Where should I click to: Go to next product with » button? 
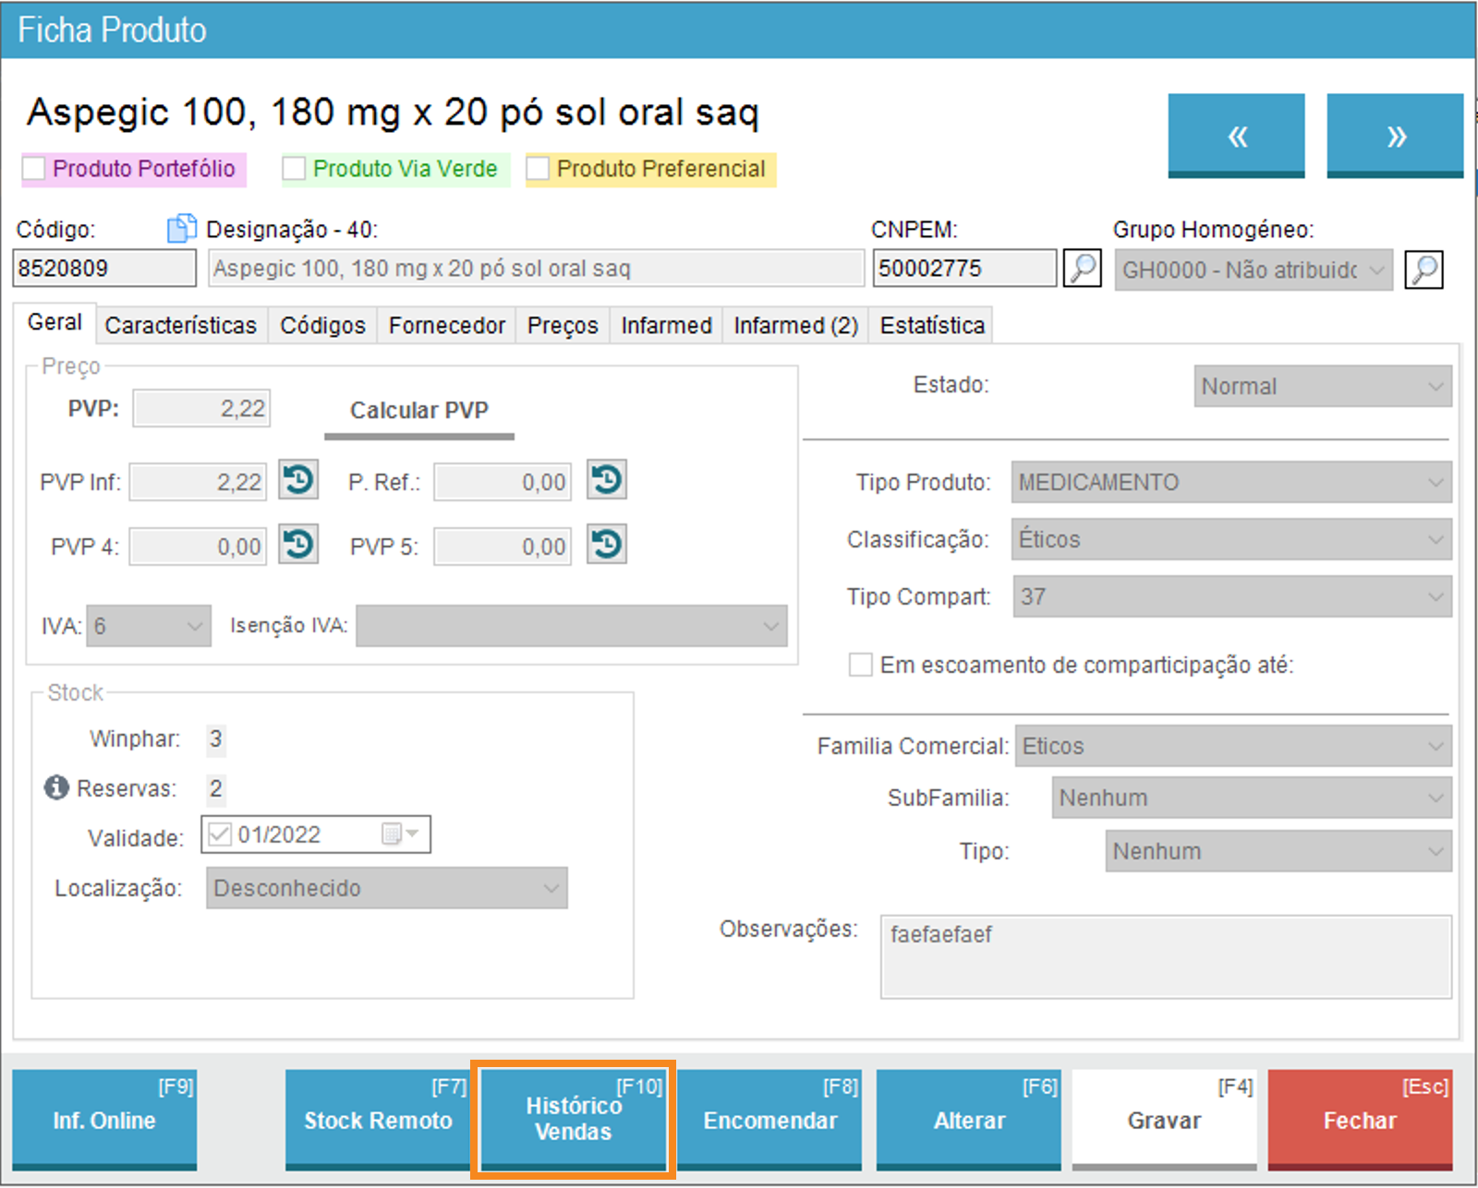(x=1395, y=136)
